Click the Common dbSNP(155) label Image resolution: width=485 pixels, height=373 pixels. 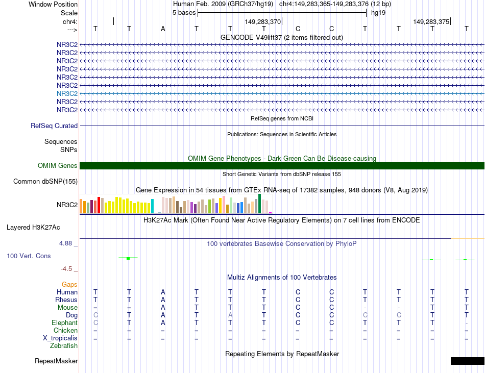click(45, 182)
